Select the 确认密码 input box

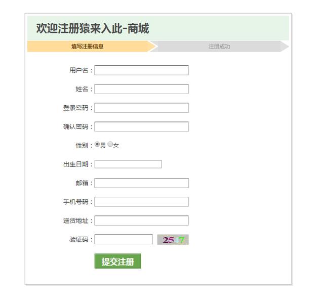[x=142, y=126]
